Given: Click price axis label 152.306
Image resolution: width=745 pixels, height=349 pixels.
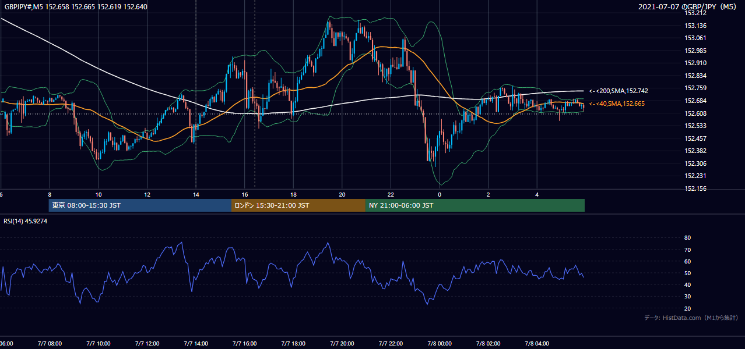Looking at the screenshot, I should click(x=695, y=163).
